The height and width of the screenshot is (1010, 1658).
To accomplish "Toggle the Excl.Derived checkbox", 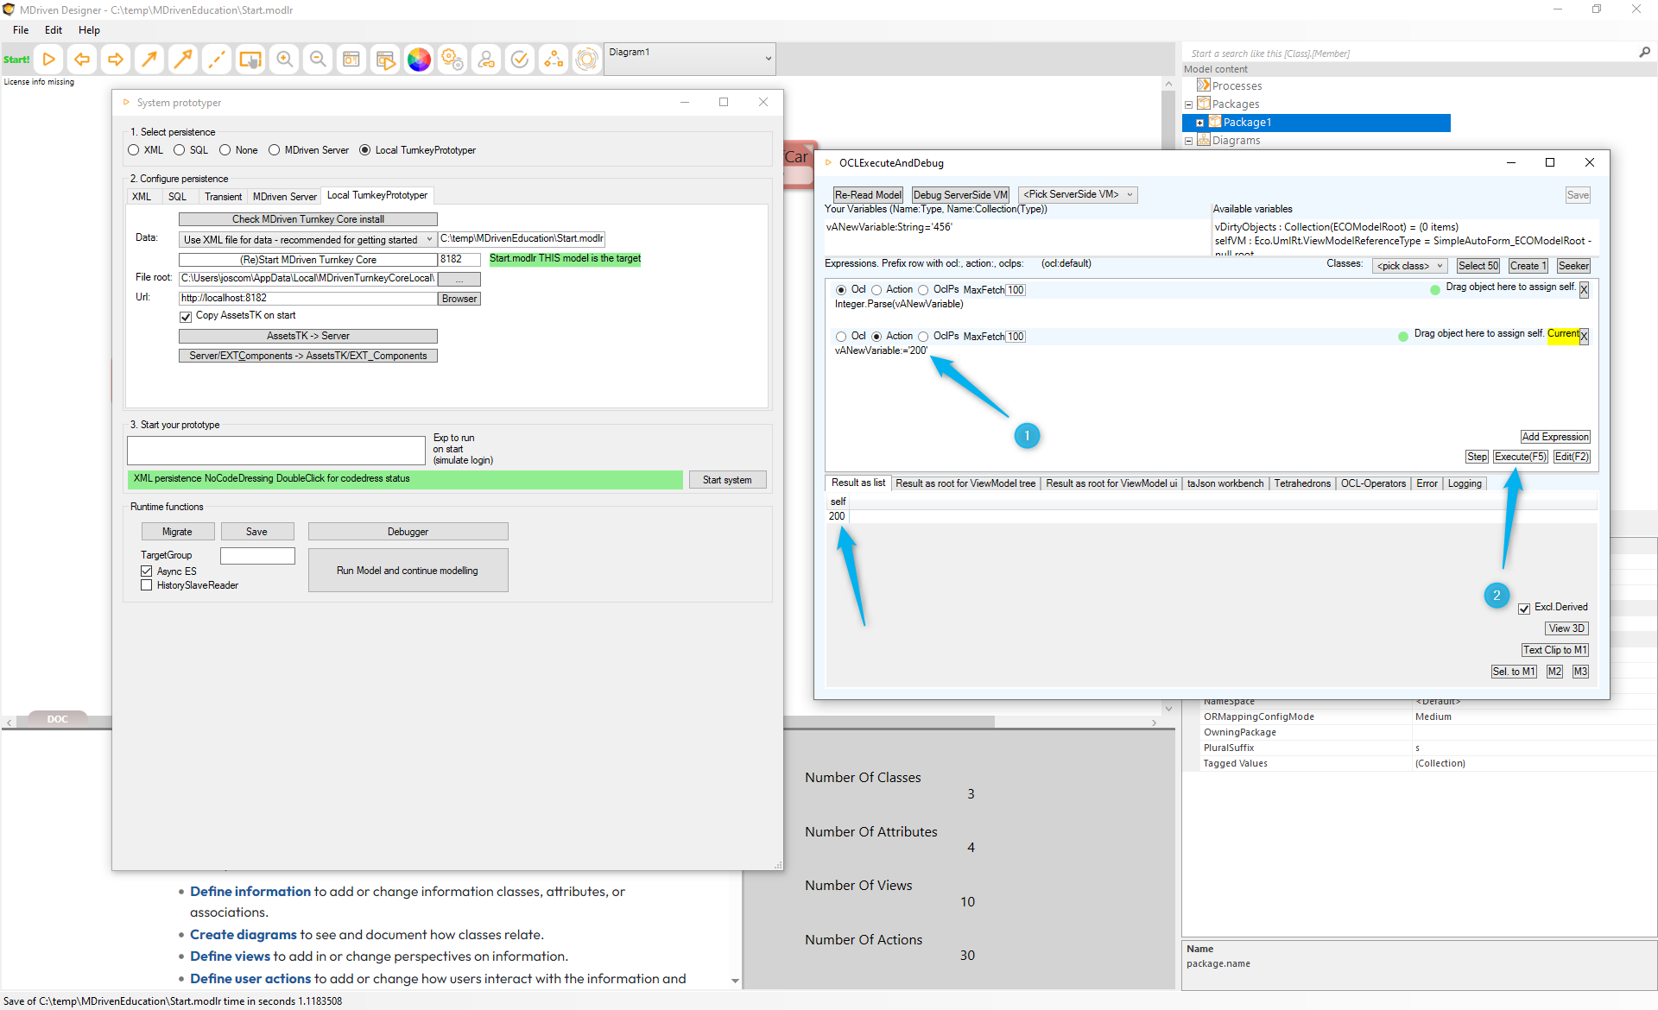I will point(1524,608).
